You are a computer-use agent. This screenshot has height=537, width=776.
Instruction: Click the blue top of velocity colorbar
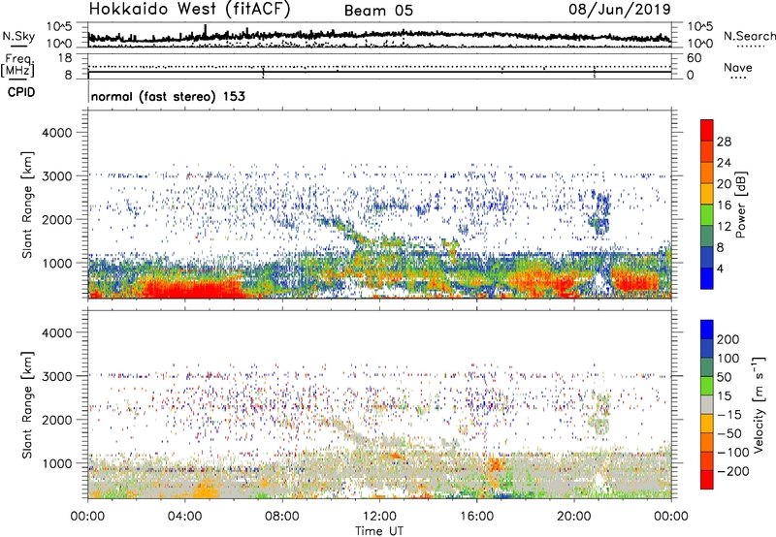tap(707, 330)
